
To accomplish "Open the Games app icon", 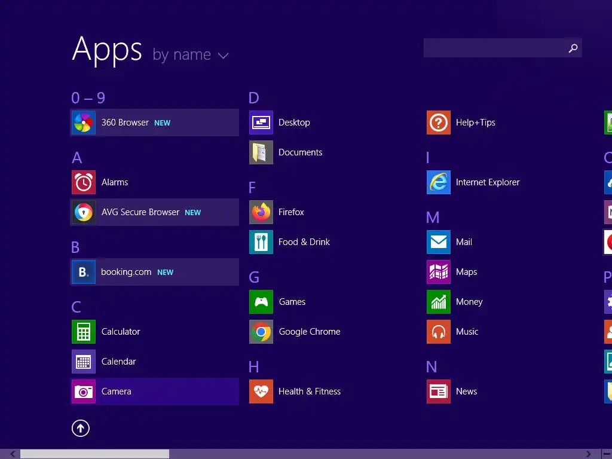I will pos(261,302).
